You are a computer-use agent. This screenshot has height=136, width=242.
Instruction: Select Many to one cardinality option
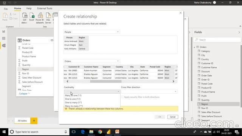coord(92,96)
